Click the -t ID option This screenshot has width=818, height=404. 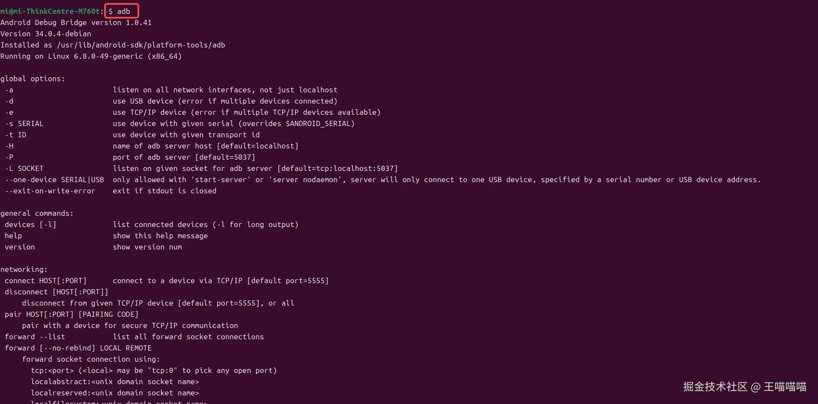point(16,135)
